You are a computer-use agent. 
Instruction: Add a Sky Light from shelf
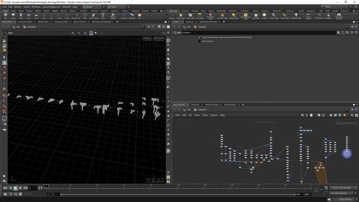point(256,16)
